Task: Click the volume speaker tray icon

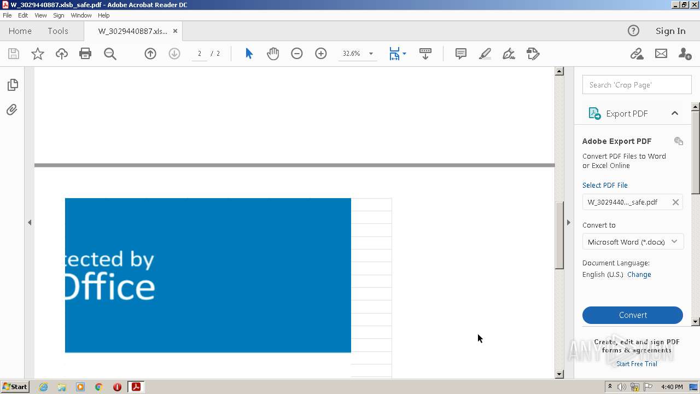Action: [622, 387]
